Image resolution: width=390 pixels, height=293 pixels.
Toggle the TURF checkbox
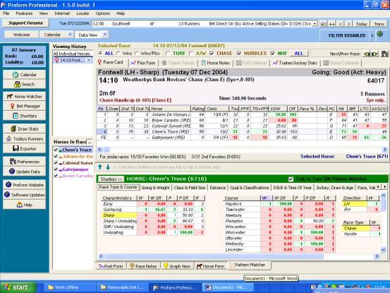coord(168,53)
